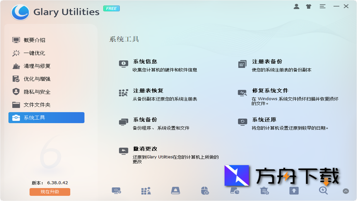Click the version text 6.38.0.42
The width and height of the screenshot is (357, 201).
(57, 183)
